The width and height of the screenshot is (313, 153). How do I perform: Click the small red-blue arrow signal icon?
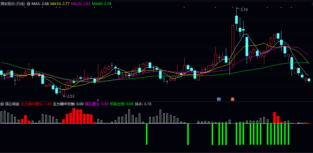tap(98, 99)
